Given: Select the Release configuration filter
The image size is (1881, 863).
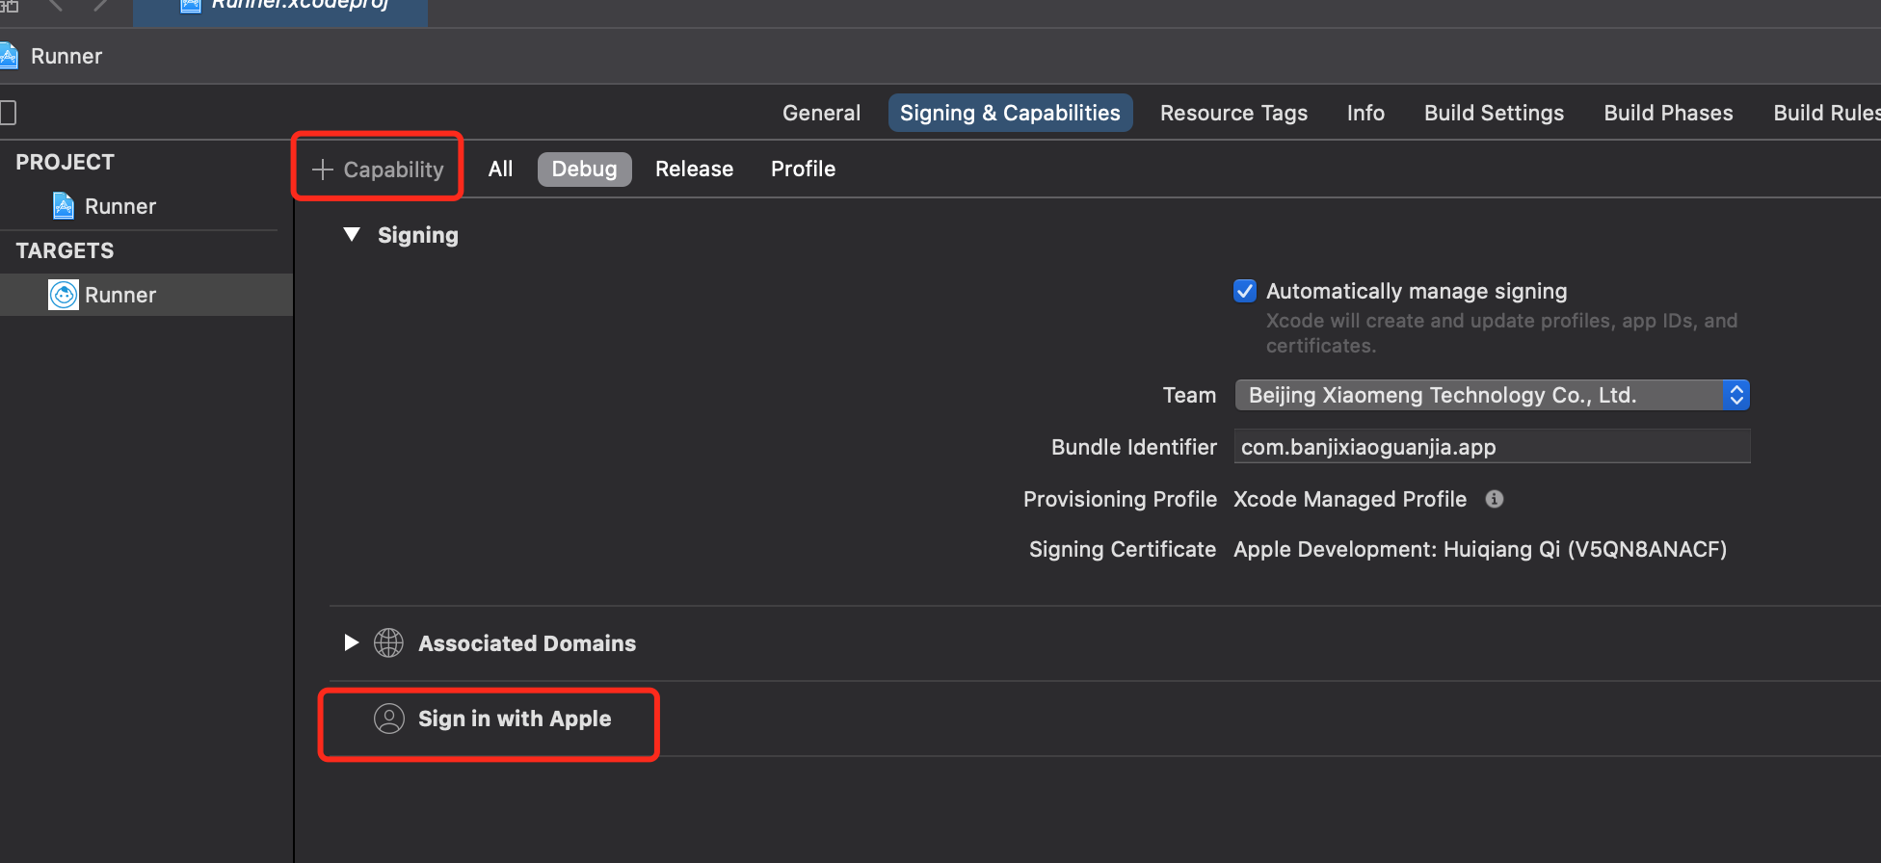Looking at the screenshot, I should click(x=694, y=170).
